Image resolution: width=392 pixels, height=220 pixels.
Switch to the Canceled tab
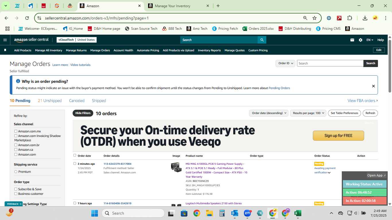(x=77, y=101)
